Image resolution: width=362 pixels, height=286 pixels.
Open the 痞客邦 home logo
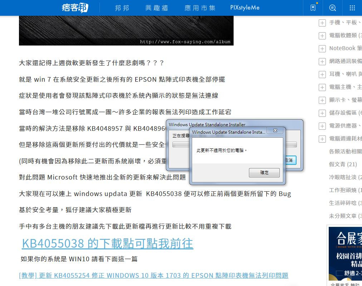pyautogui.click(x=75, y=8)
